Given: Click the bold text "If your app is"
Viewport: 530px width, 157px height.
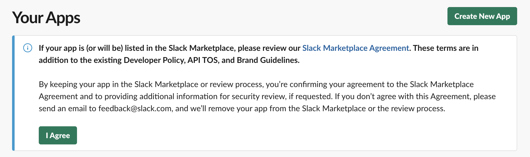Looking at the screenshot, I should click(62, 48).
